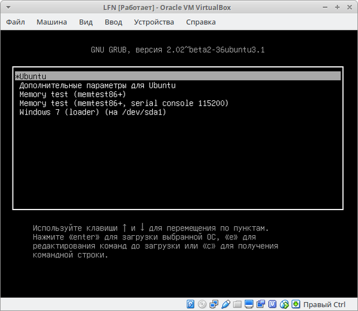358x311 pixels.
Task: Open the Ввод menu
Action: coord(113,22)
